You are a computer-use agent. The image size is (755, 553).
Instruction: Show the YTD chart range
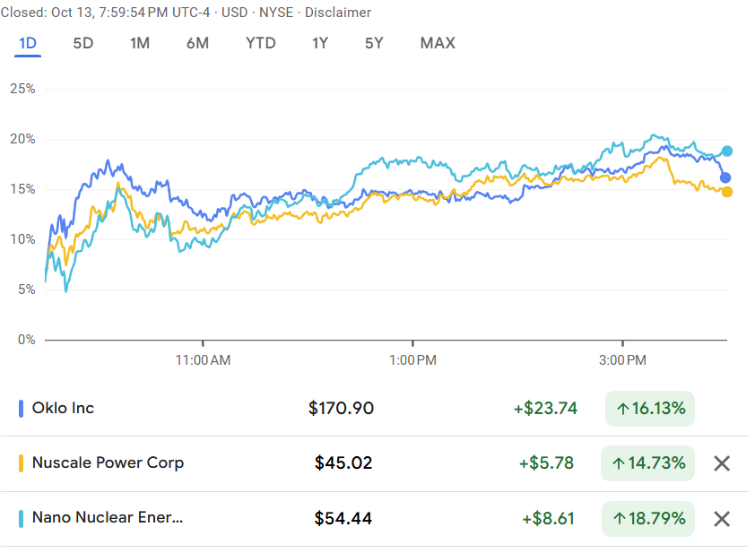point(261,43)
